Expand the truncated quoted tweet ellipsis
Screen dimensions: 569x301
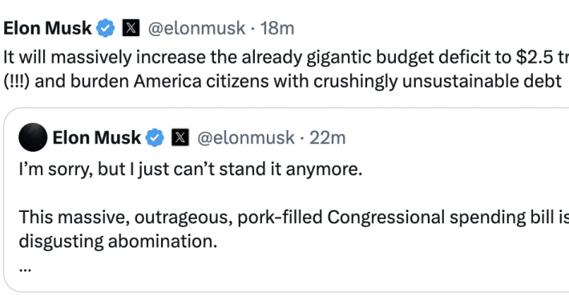point(25,270)
